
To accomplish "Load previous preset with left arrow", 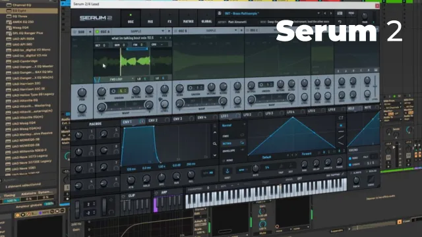I will 325,13.
